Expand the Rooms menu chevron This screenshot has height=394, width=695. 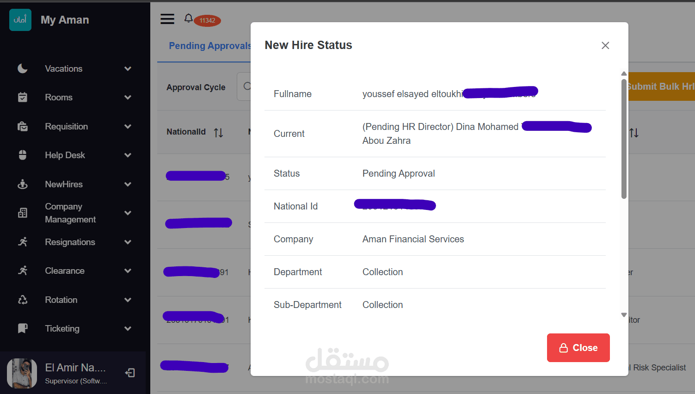pos(128,97)
